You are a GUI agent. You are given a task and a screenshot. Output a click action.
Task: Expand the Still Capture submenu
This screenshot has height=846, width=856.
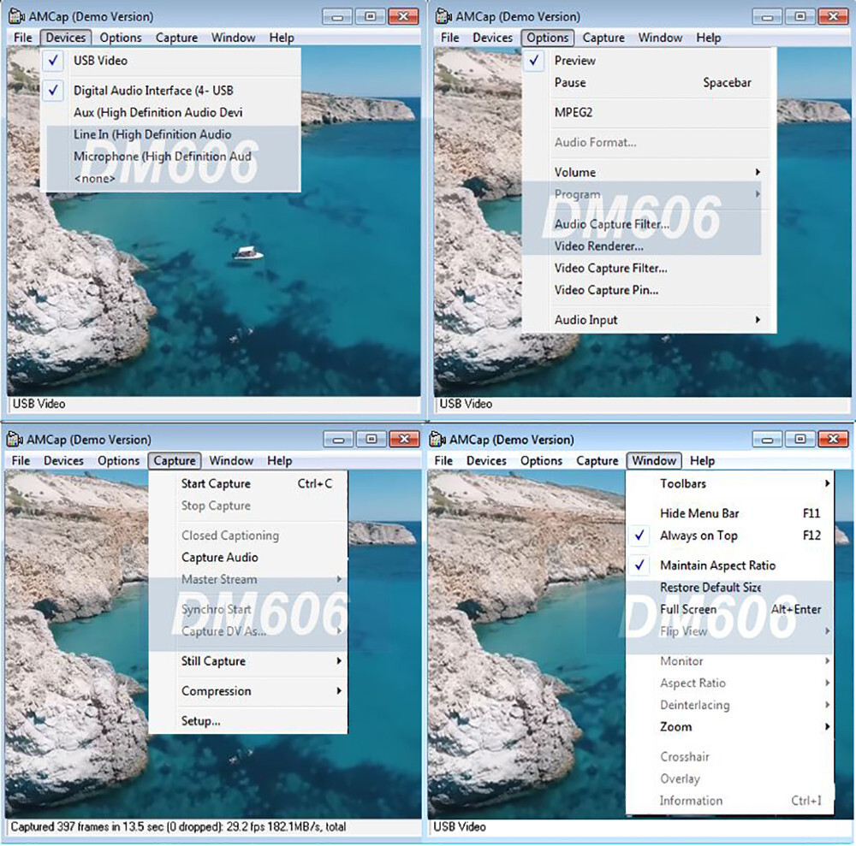click(x=339, y=661)
